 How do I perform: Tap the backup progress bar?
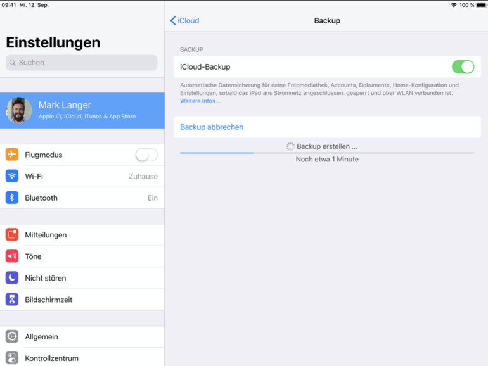[x=327, y=153]
